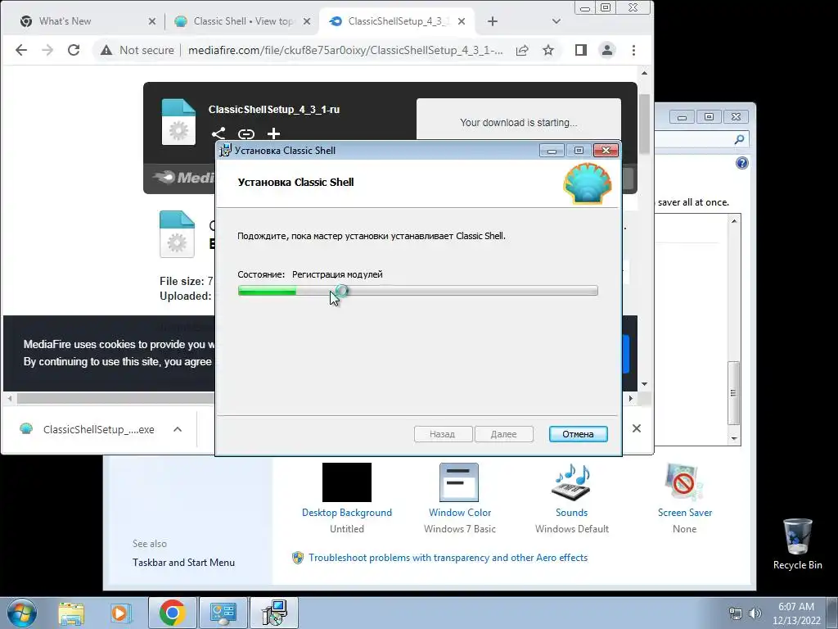Click the Classic Shell shell logo
Image resolution: width=838 pixels, height=629 pixels.
(x=588, y=183)
